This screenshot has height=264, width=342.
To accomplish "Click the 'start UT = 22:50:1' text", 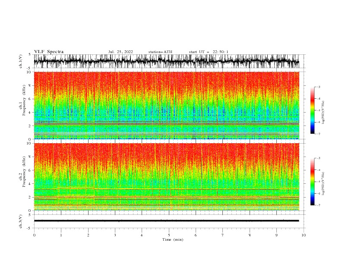I will point(209,52).
